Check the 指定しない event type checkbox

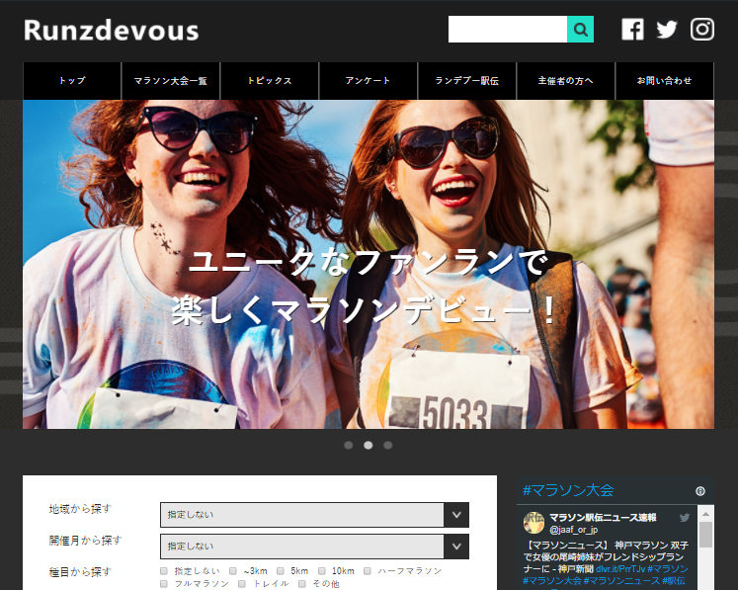click(164, 571)
